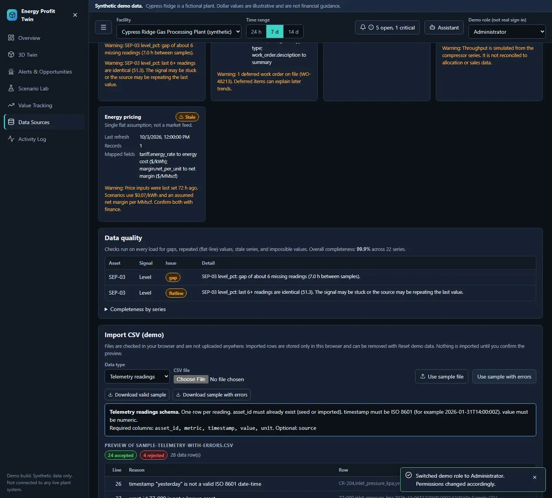This screenshot has width=552, height=498.
Task: Click Use sample file button
Action: pos(442,377)
